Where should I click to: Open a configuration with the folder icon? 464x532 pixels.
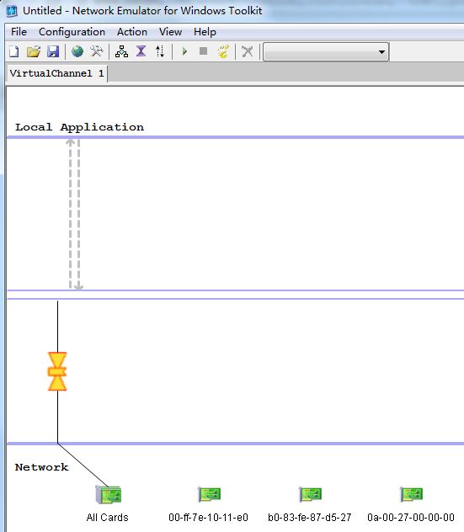coord(34,51)
